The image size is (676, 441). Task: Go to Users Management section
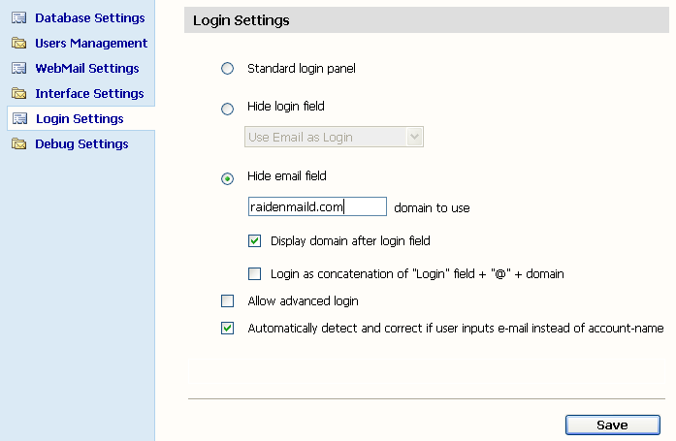coord(91,44)
